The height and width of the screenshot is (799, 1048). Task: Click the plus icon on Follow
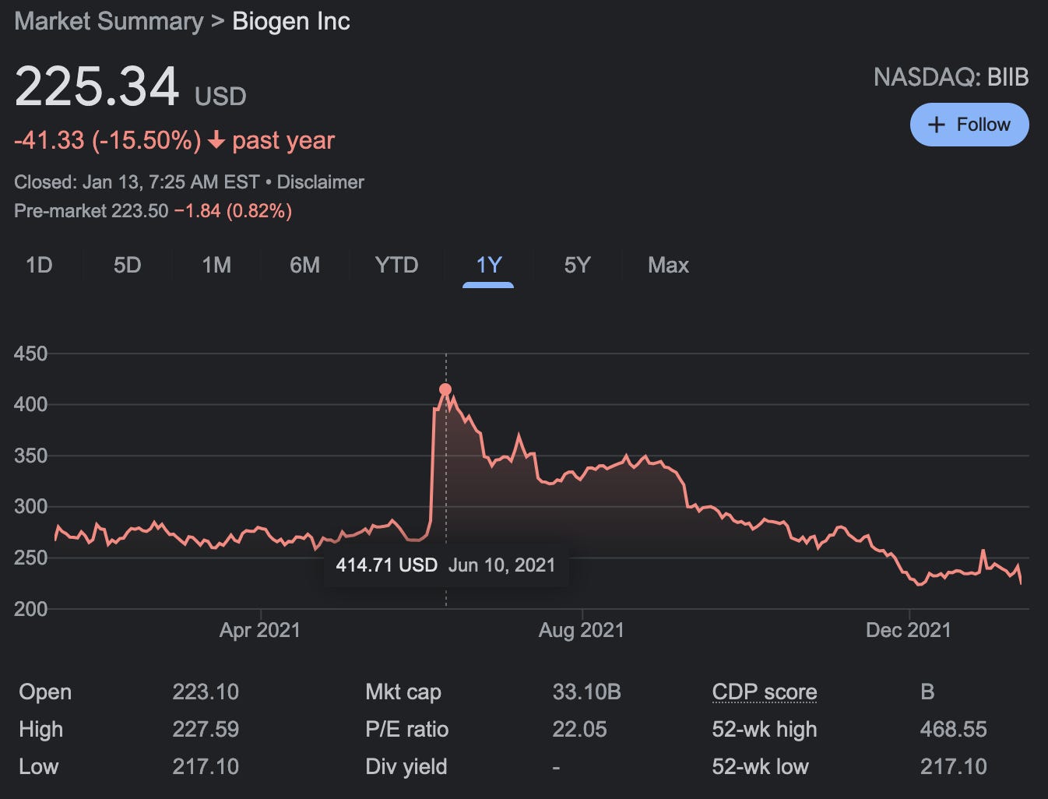(937, 125)
